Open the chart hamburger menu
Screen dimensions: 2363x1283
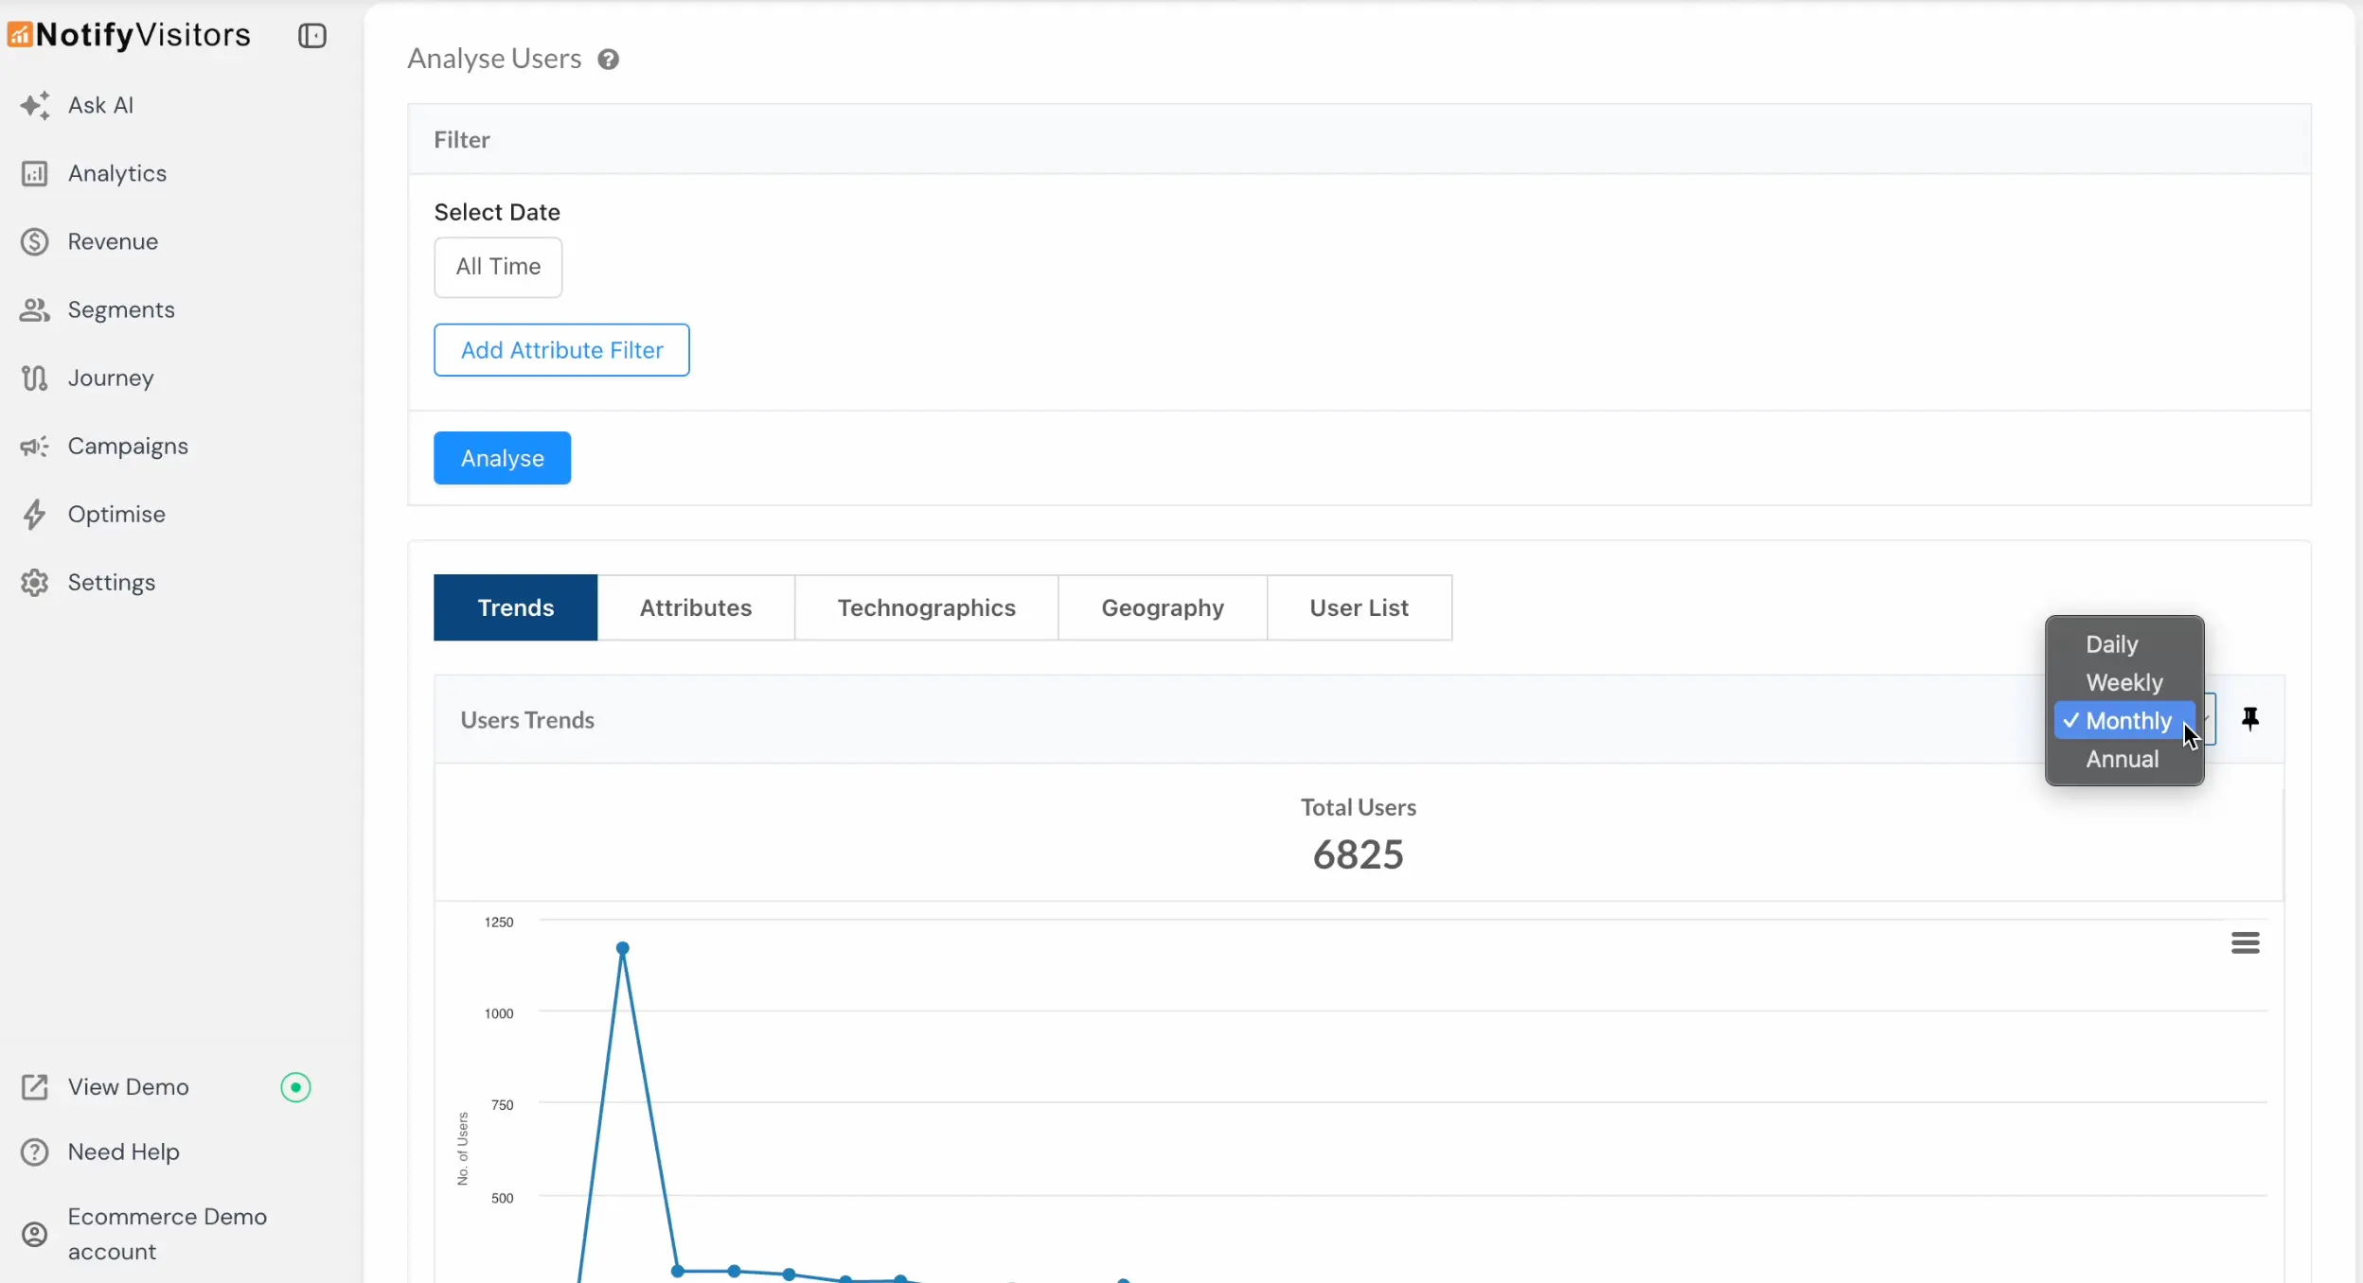[2245, 942]
